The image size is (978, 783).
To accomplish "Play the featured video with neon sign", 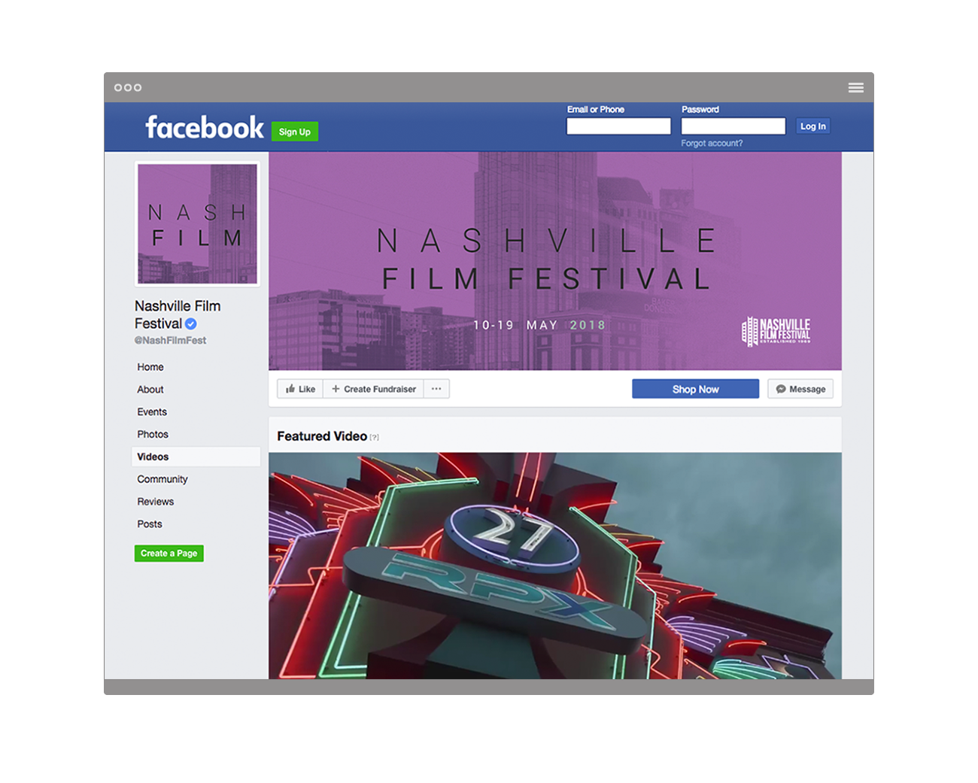I will click(555, 566).
